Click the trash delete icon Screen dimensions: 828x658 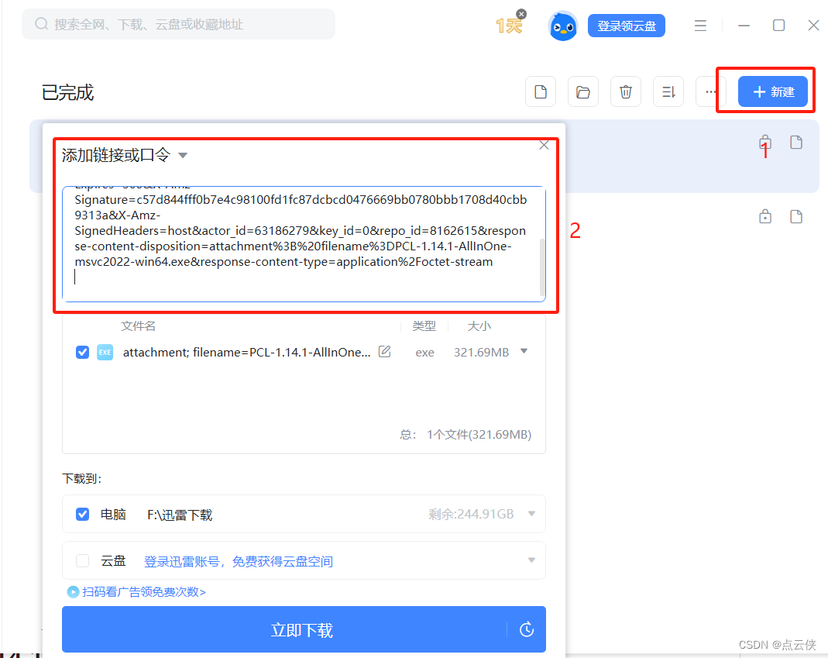click(x=626, y=92)
